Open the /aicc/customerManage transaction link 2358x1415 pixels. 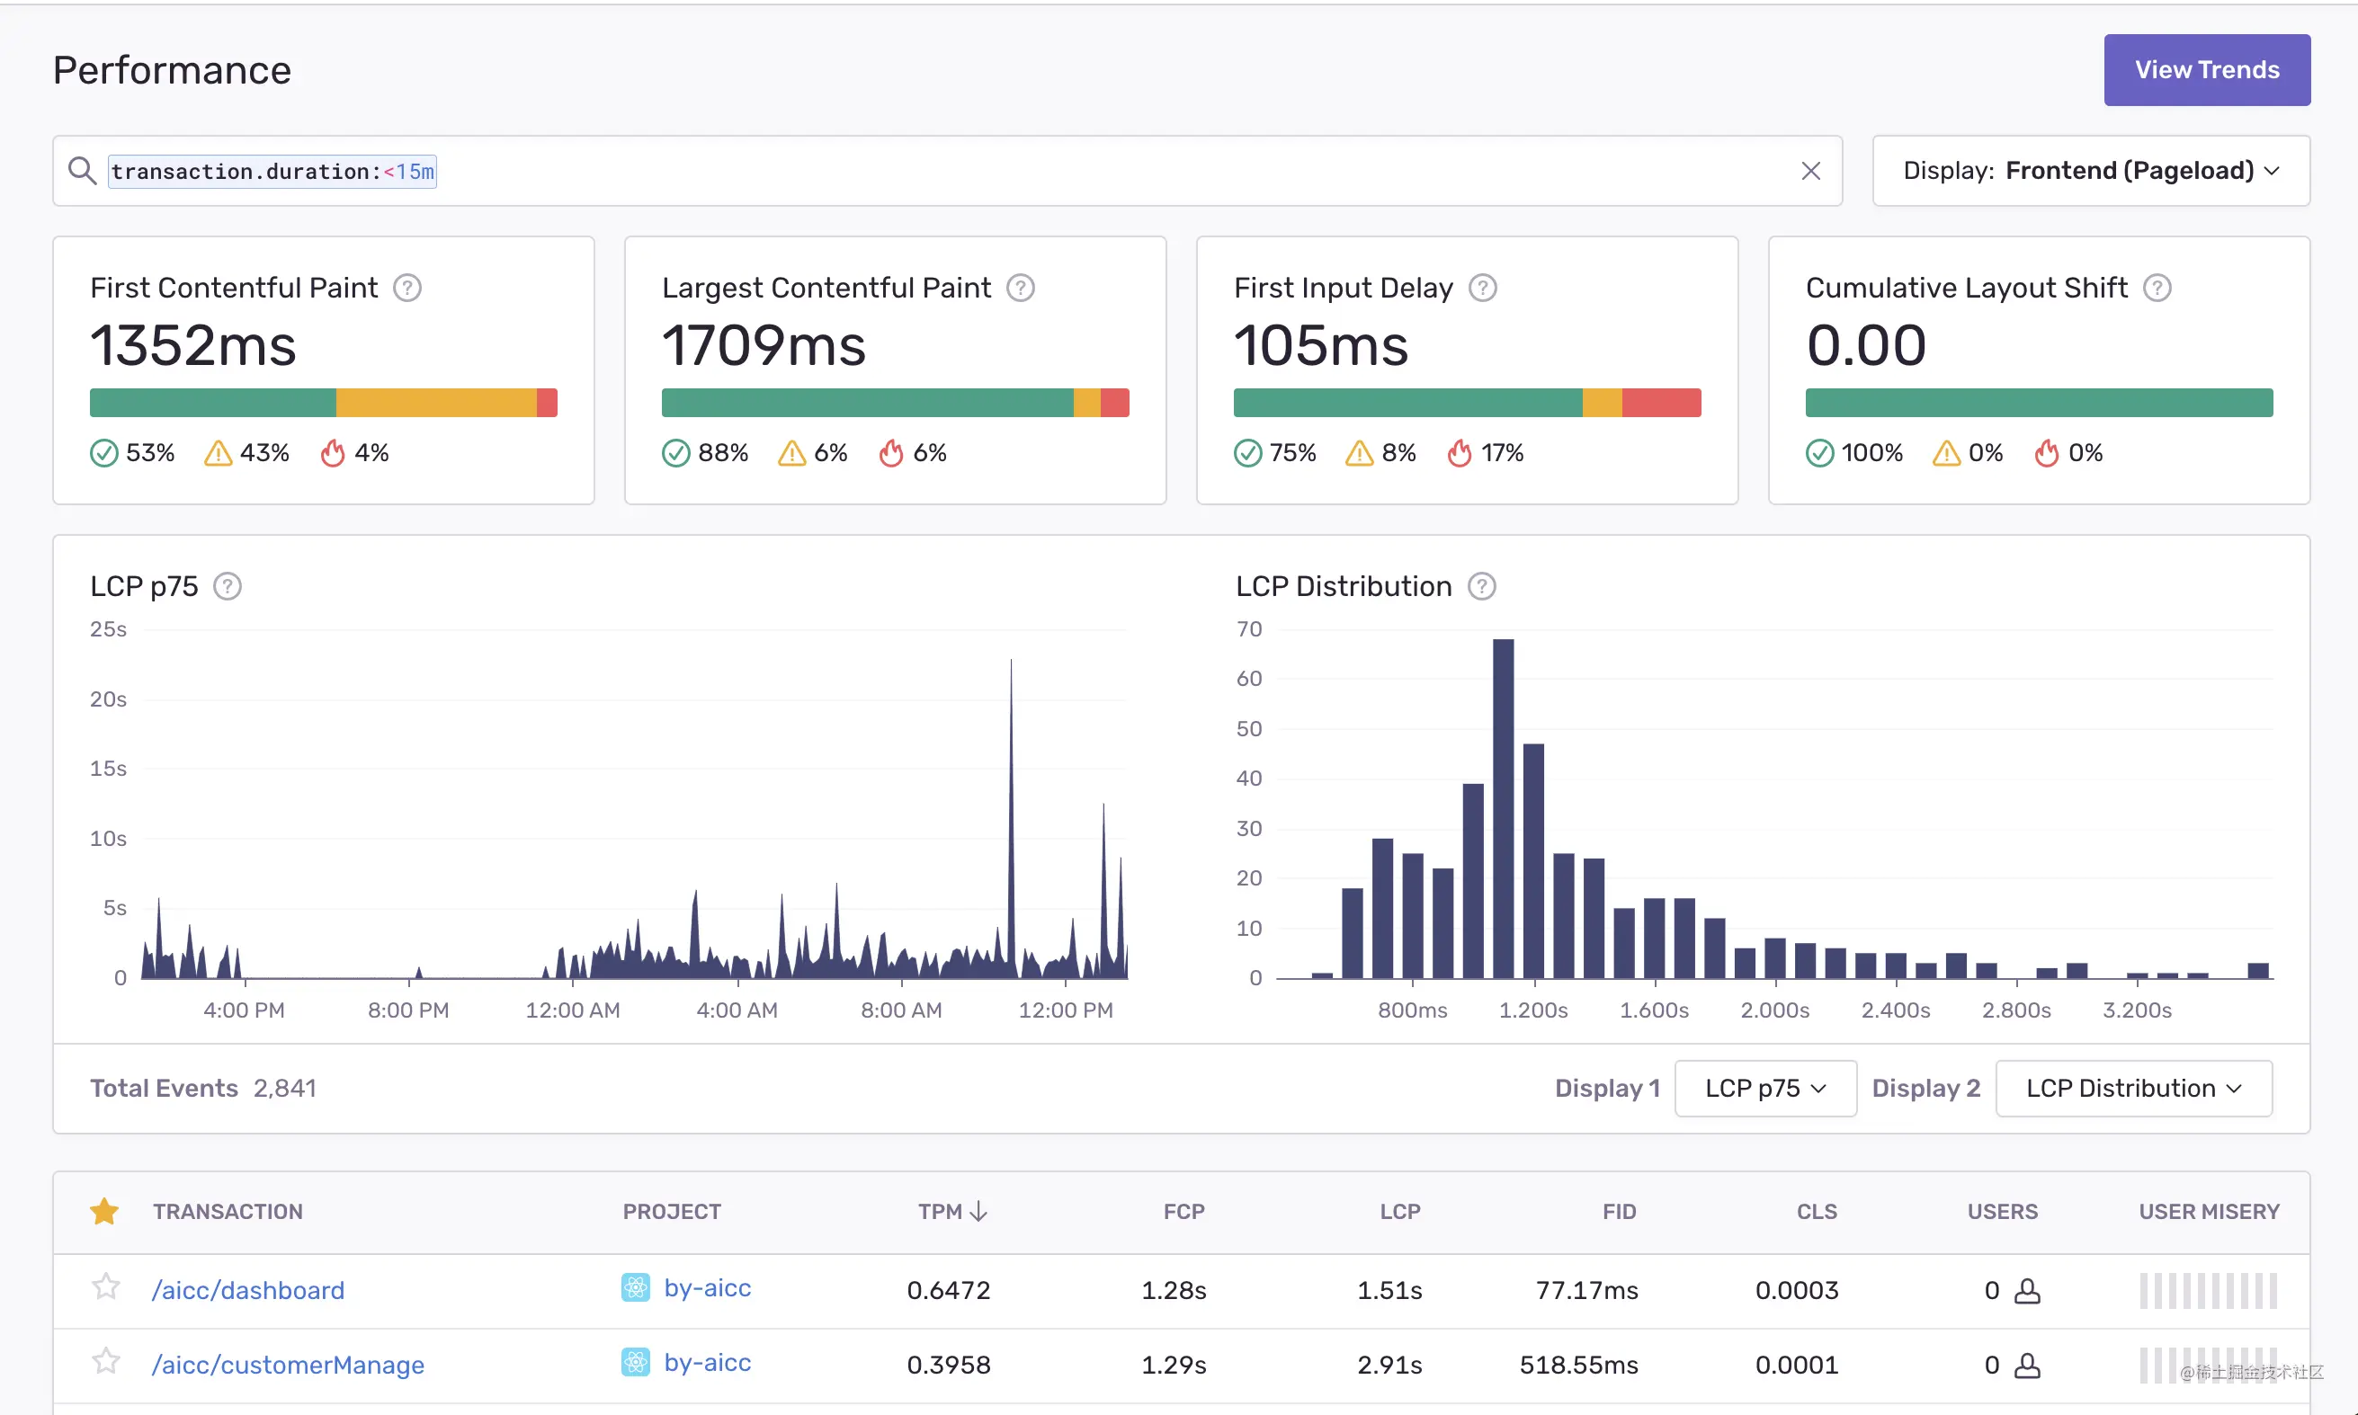(x=288, y=1365)
